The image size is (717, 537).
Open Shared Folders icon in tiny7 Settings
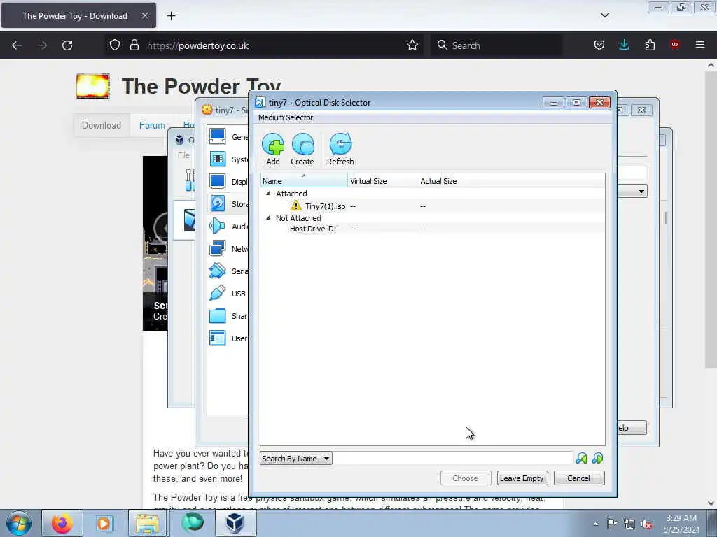218,315
